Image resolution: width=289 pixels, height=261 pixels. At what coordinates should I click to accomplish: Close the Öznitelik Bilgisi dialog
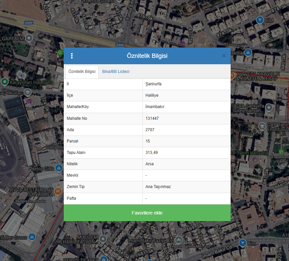[224, 56]
